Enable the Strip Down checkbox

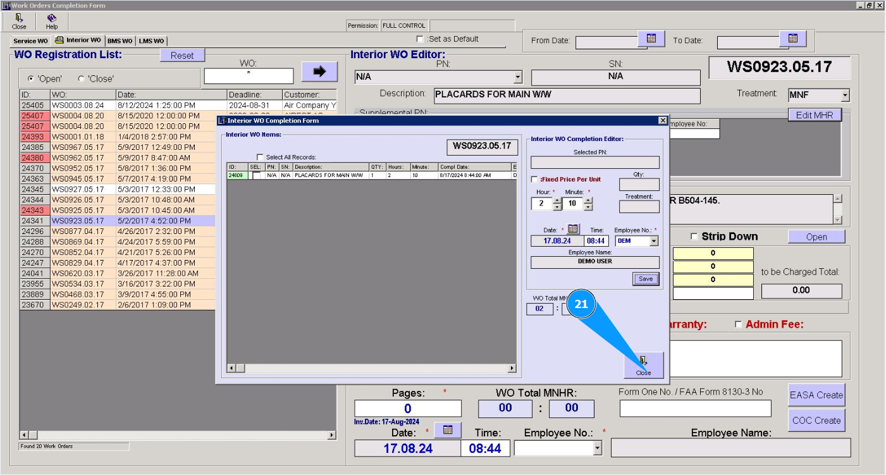694,237
